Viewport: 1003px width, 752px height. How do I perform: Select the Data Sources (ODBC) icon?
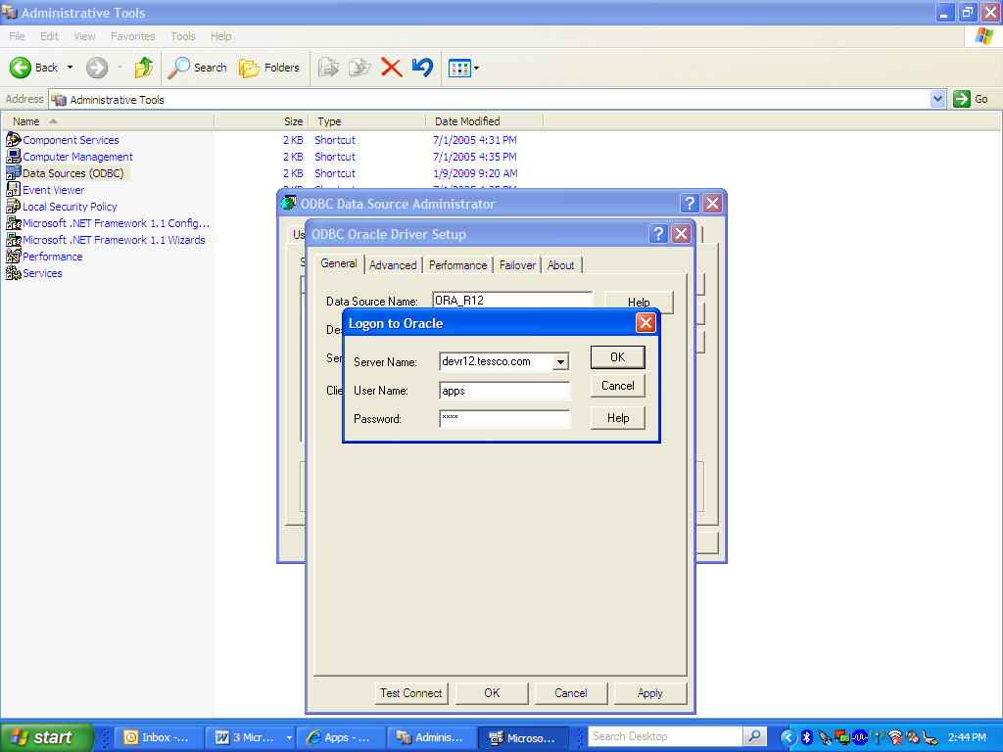[14, 172]
